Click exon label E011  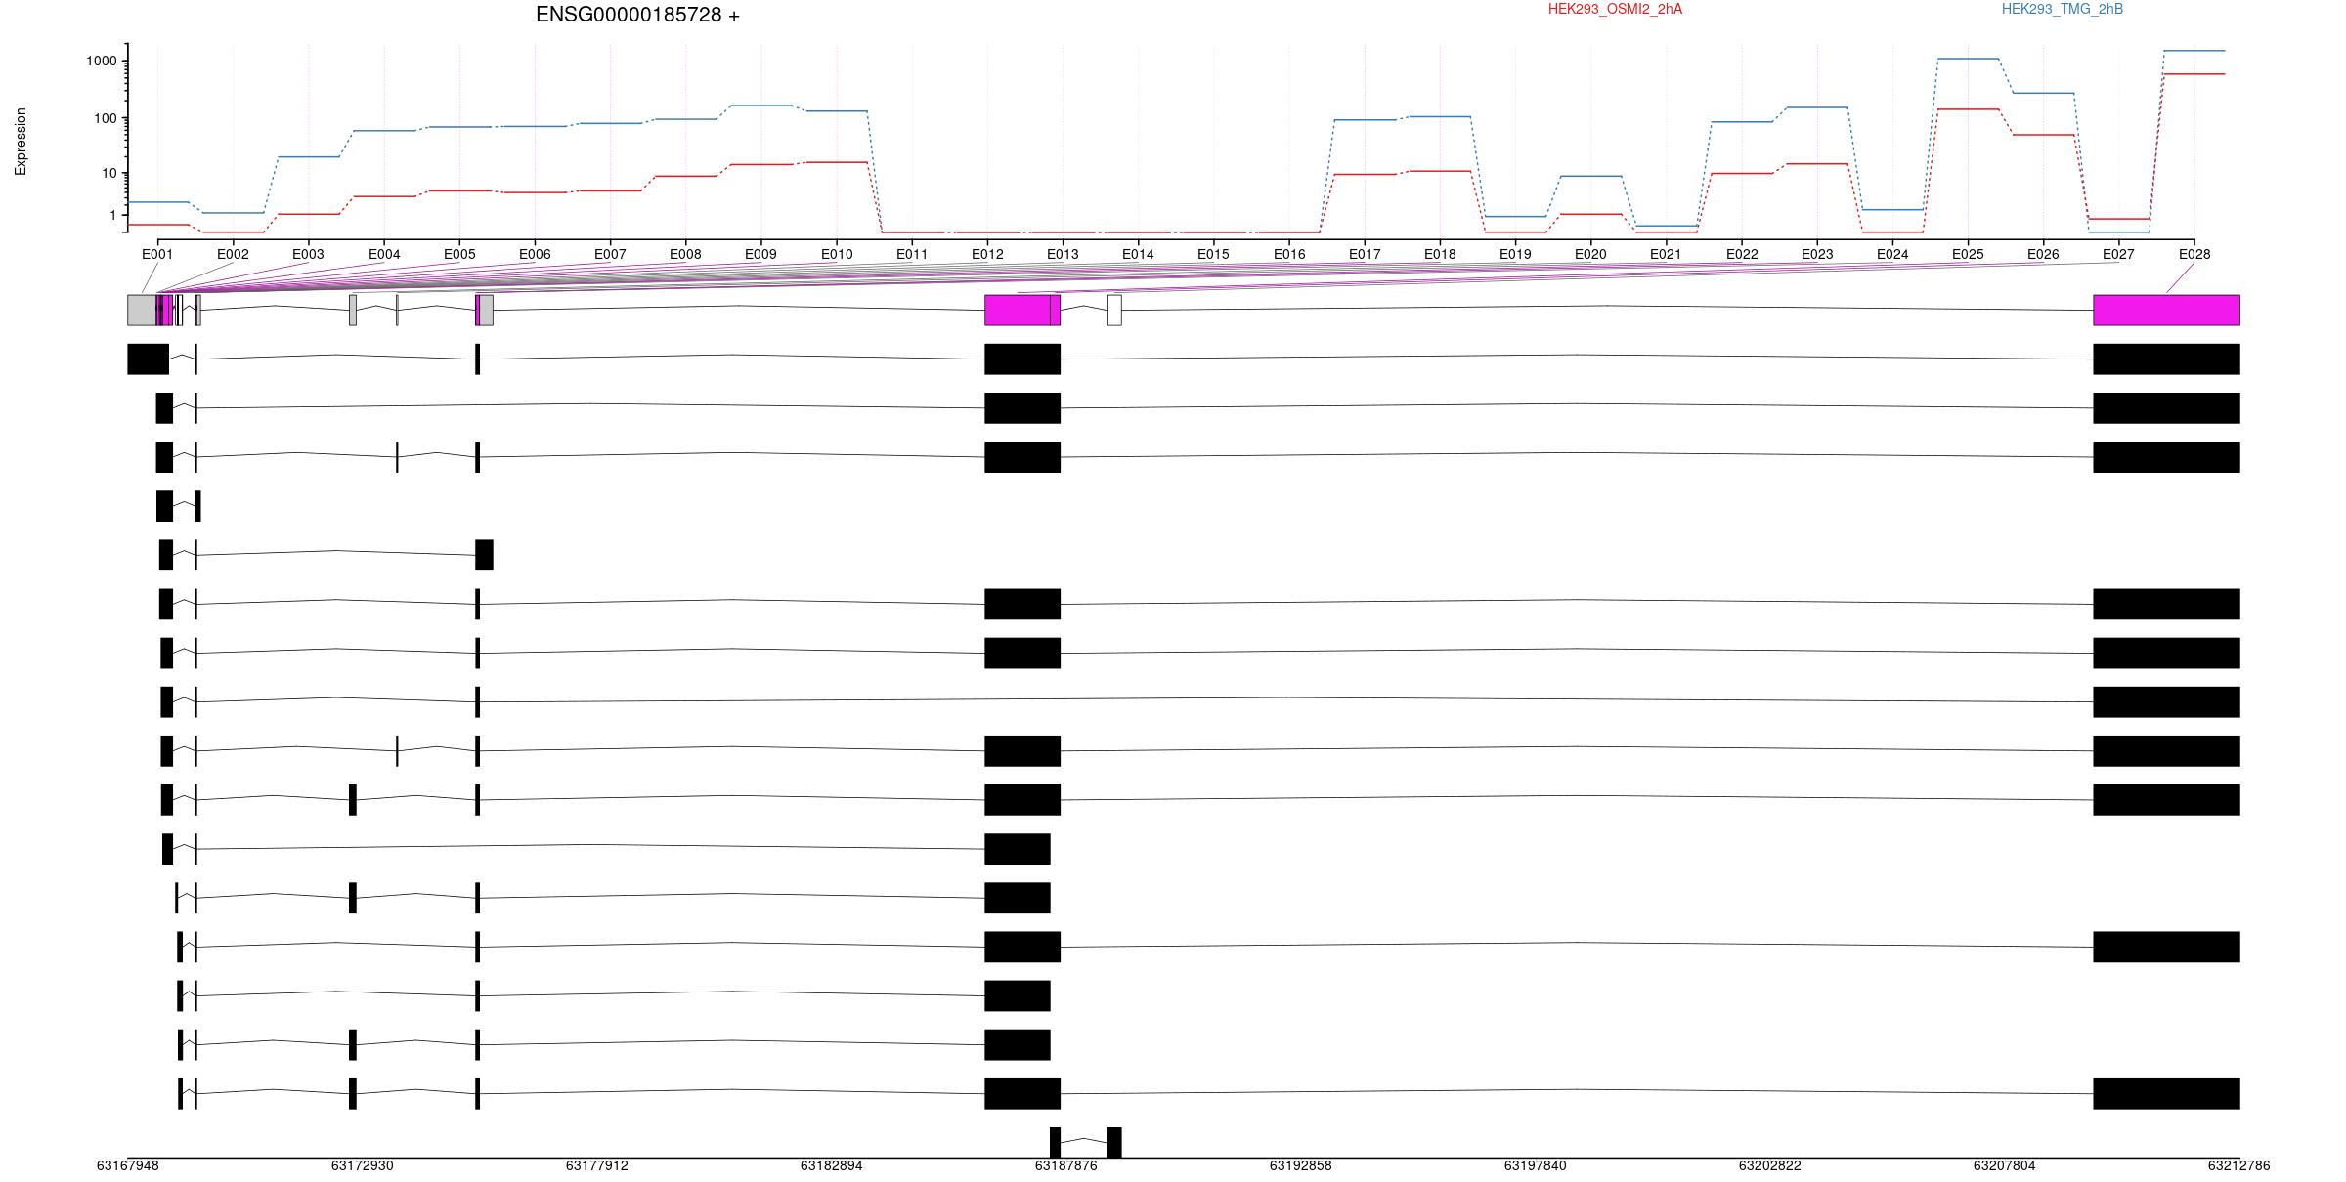pyautogui.click(x=912, y=254)
